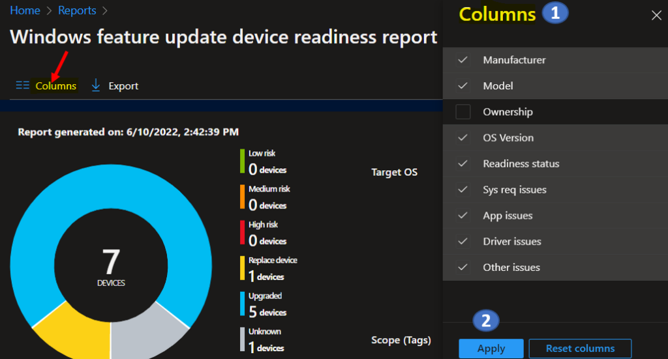
Task: Click the Export toolbar label
Action: tap(123, 86)
